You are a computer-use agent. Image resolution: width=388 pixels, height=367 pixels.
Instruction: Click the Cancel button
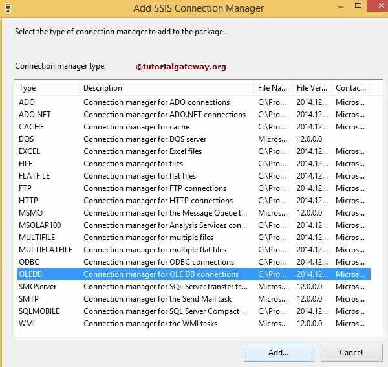[x=351, y=352]
